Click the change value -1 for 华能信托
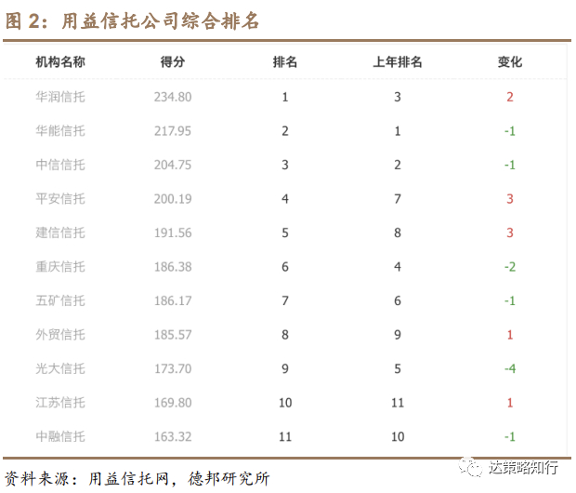576x493 pixels. pos(510,131)
